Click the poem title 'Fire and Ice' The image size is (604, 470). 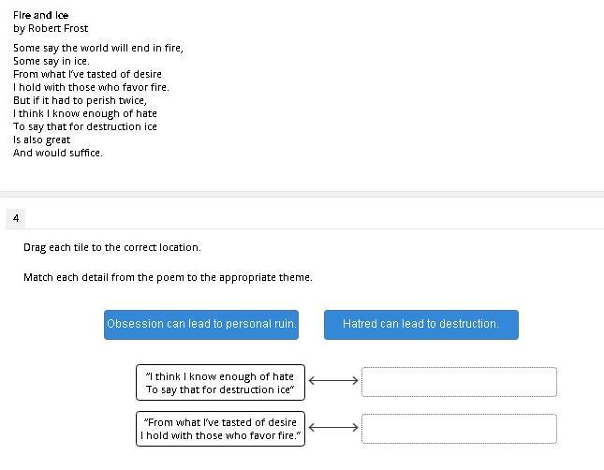tap(41, 15)
